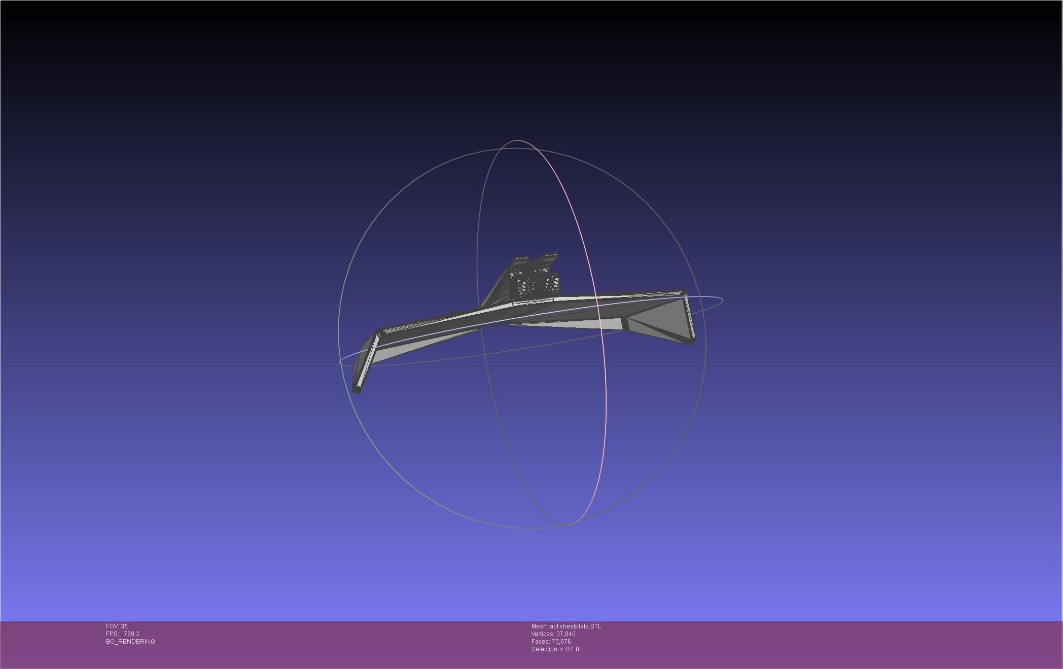Click the BO_RENDERING status label

point(130,642)
